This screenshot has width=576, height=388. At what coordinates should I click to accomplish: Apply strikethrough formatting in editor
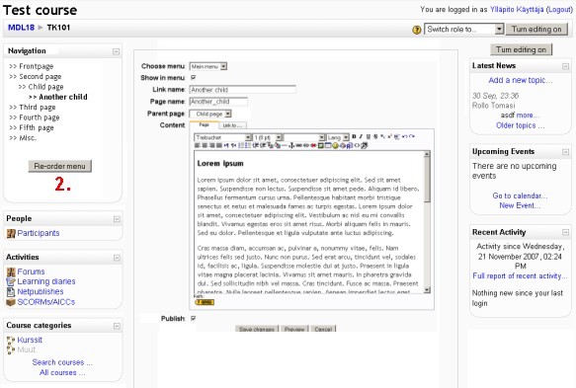coord(375,136)
